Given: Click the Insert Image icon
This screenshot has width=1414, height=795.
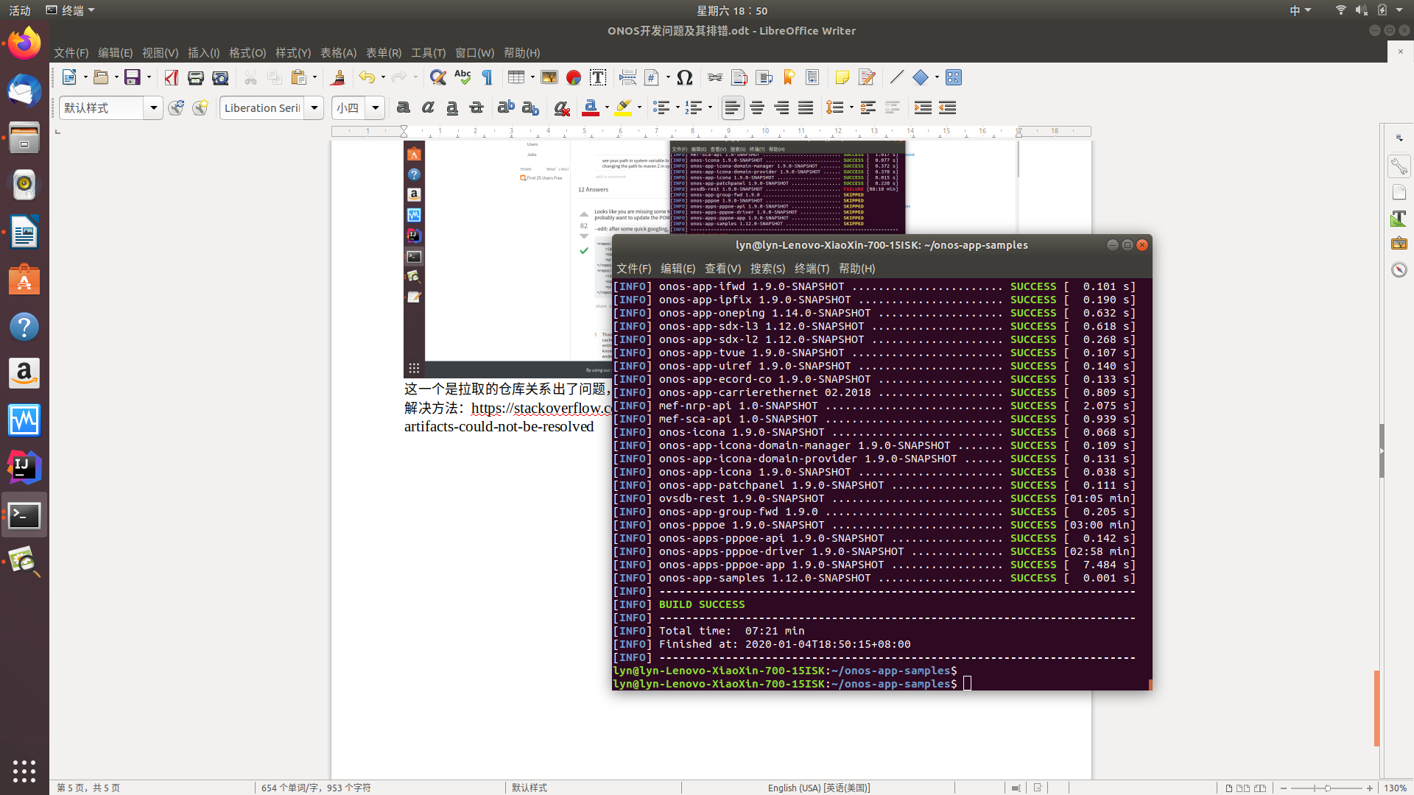Looking at the screenshot, I should (x=549, y=77).
